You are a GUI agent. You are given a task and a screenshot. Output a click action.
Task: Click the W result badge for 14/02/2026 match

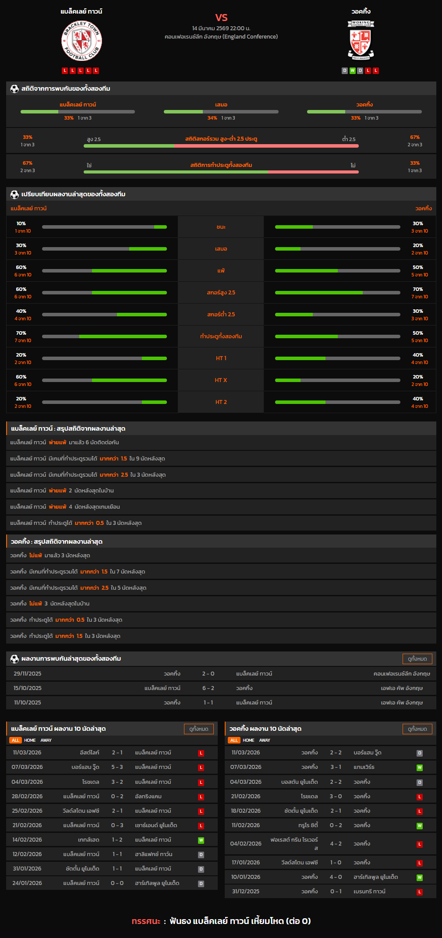[201, 840]
